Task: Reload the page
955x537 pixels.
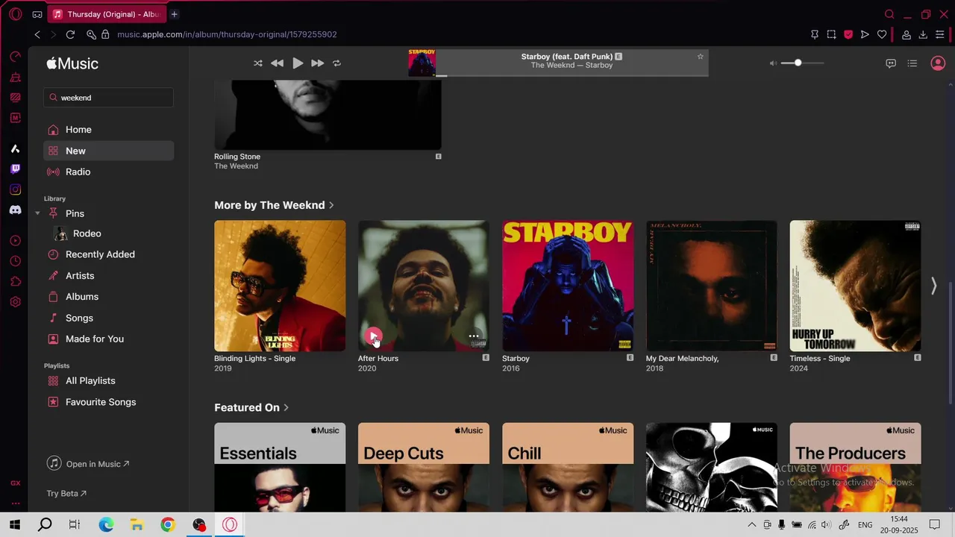Action: [x=70, y=34]
